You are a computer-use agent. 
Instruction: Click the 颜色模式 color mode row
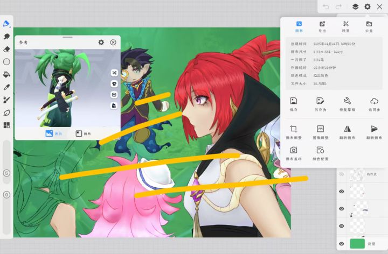click(x=334, y=75)
